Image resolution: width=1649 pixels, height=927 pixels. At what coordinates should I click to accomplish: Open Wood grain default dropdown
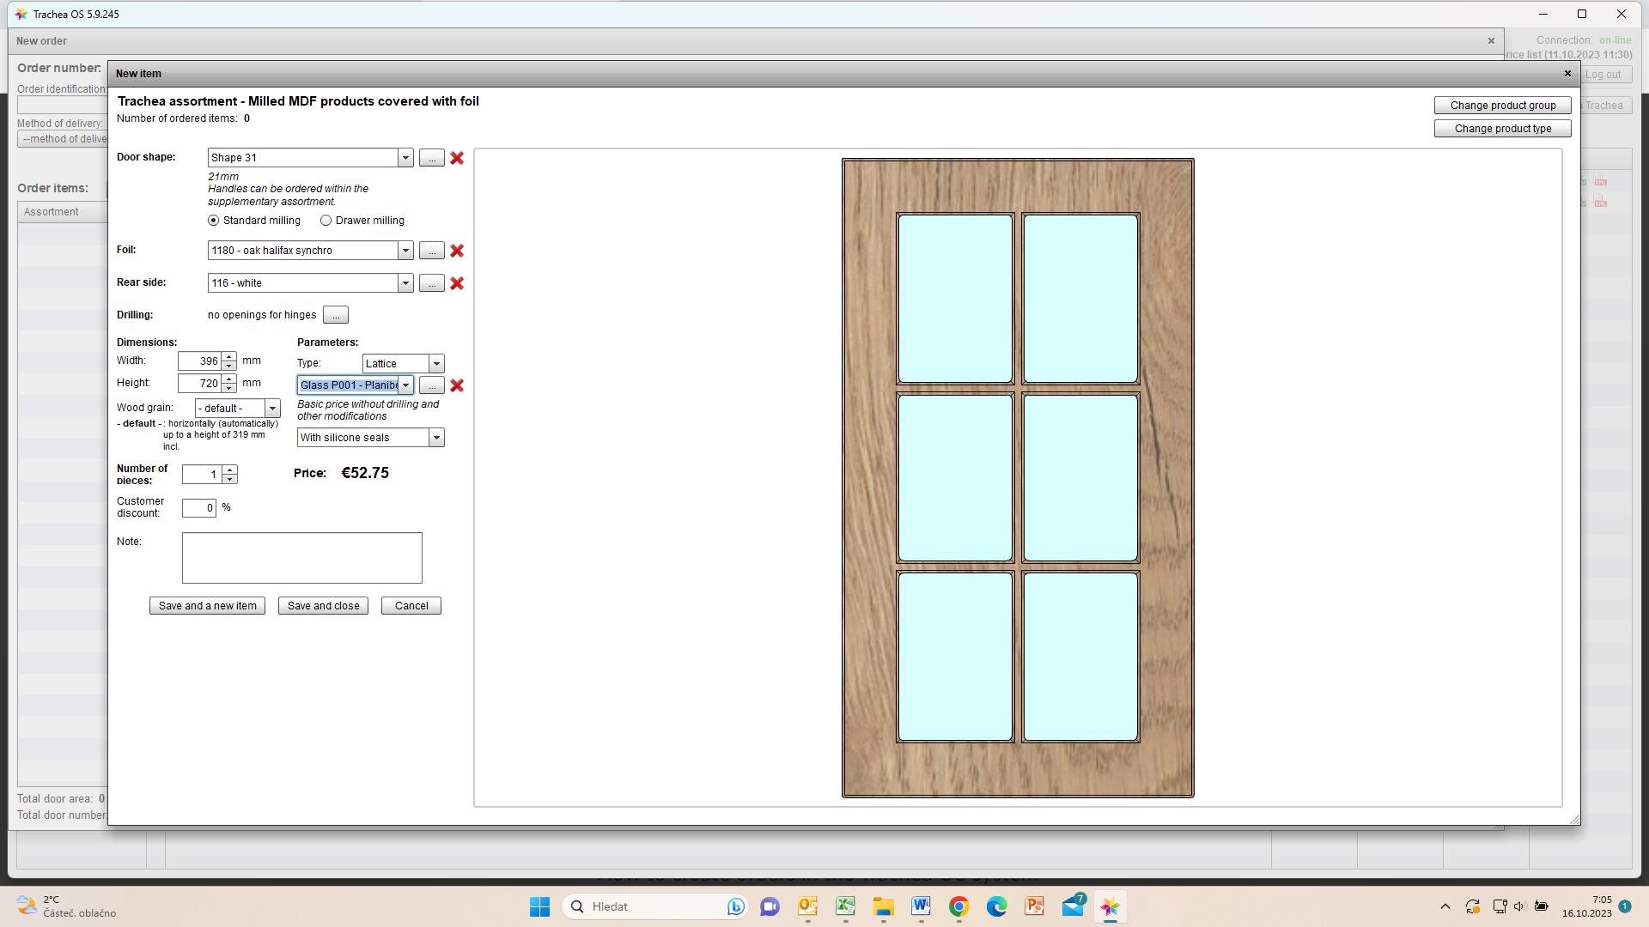tap(272, 409)
